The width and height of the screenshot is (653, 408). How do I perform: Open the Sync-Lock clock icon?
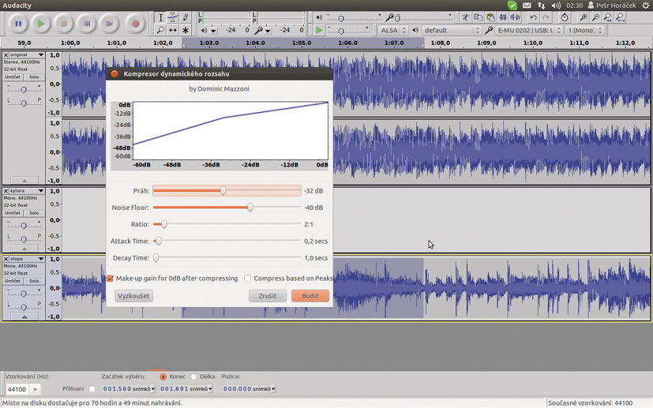pos(565,17)
